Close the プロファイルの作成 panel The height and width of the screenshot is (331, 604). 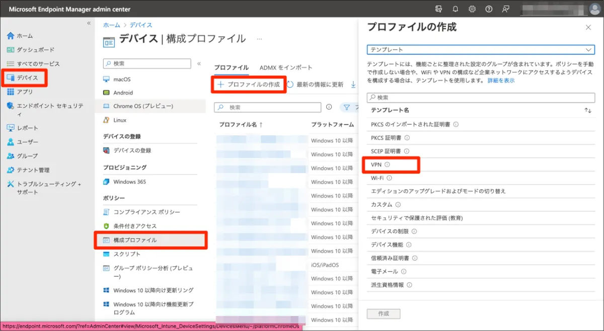(x=588, y=28)
